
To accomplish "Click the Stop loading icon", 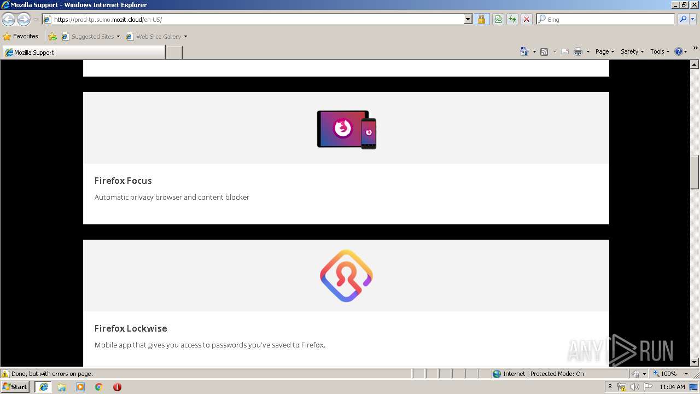I will [527, 20].
